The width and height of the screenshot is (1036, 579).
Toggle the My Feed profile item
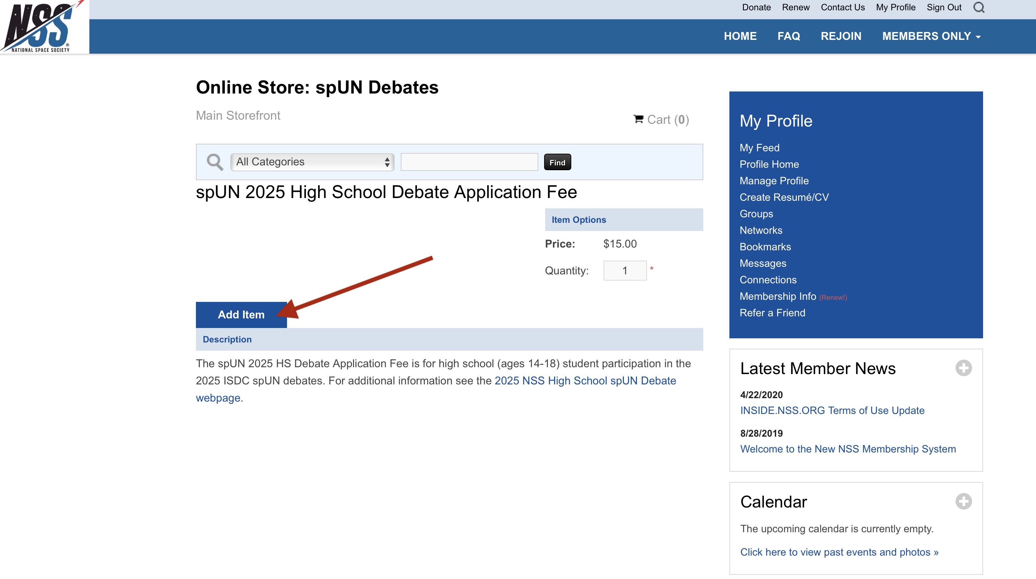[x=759, y=147]
